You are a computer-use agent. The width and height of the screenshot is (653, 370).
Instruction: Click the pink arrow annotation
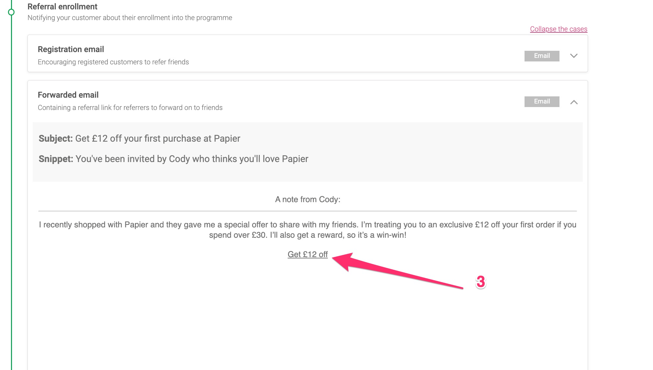tap(397, 270)
